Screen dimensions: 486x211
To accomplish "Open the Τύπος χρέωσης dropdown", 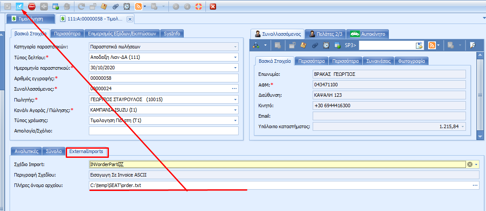I will pyautogui.click(x=235, y=120).
